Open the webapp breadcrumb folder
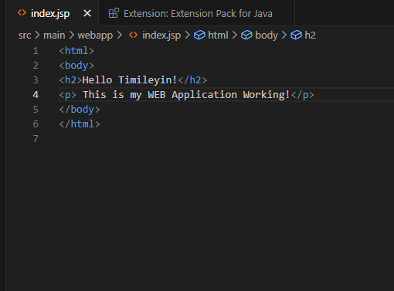The width and height of the screenshot is (394, 291). [95, 36]
